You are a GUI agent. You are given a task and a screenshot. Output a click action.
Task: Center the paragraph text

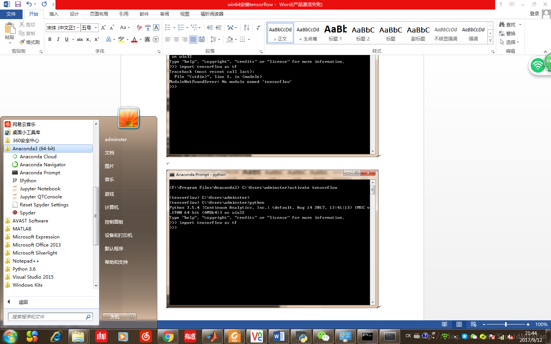coord(176,39)
